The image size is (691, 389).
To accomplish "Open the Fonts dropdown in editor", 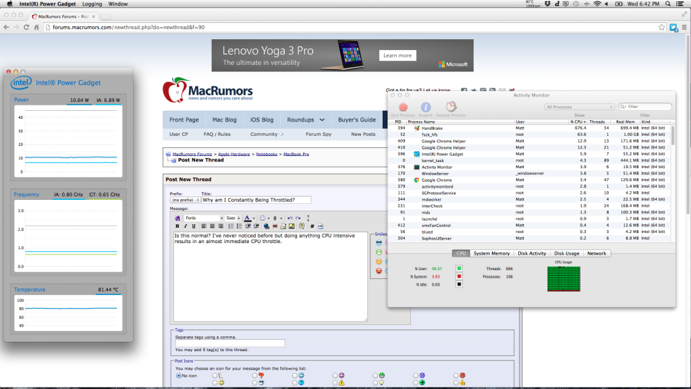I will (x=204, y=218).
